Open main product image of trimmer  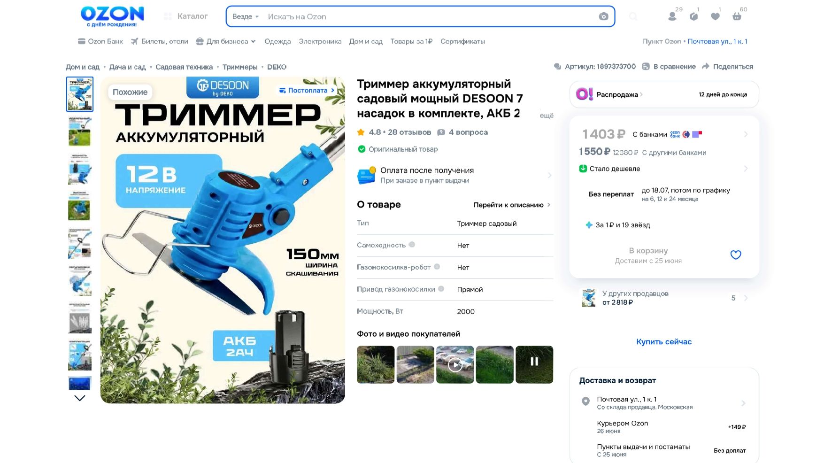(x=223, y=240)
